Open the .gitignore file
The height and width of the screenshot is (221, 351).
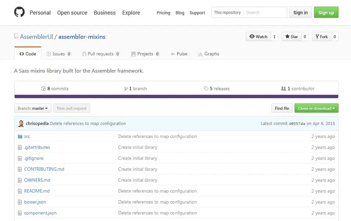point(34,158)
